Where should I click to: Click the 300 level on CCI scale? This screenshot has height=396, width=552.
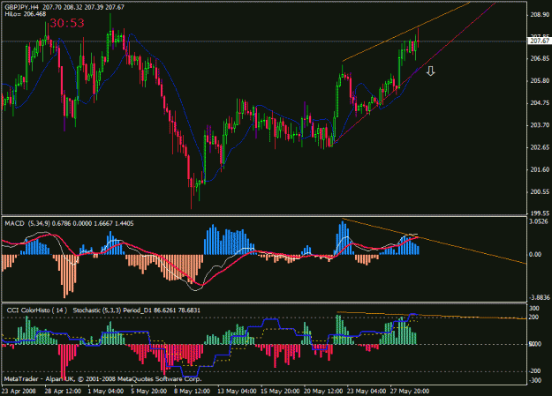tap(534, 309)
